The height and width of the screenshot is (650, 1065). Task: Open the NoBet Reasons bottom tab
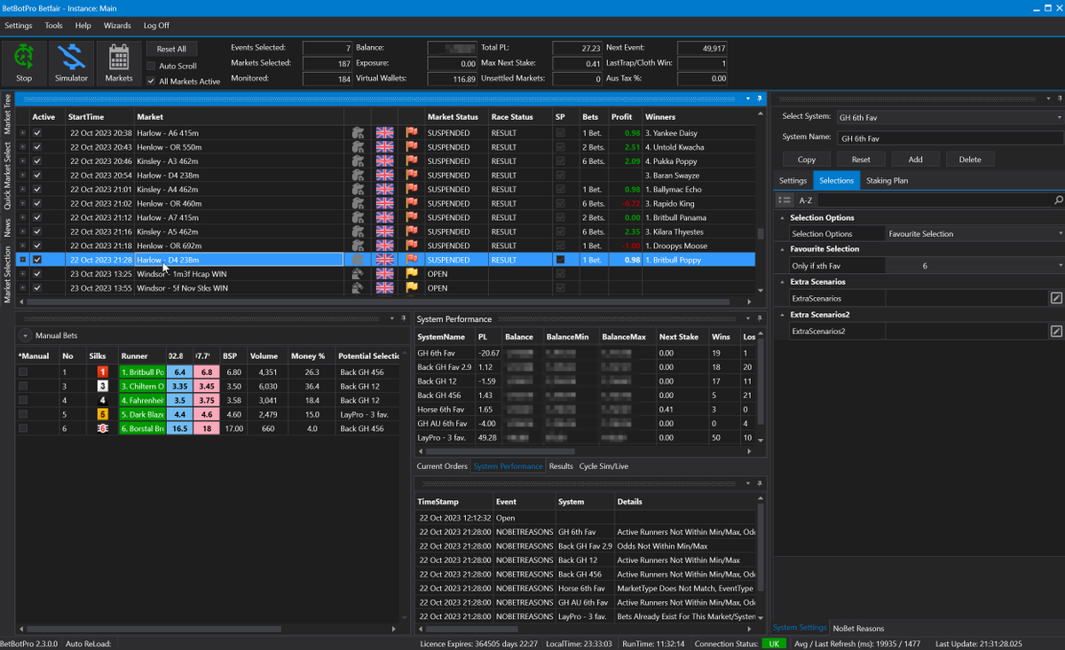point(857,629)
